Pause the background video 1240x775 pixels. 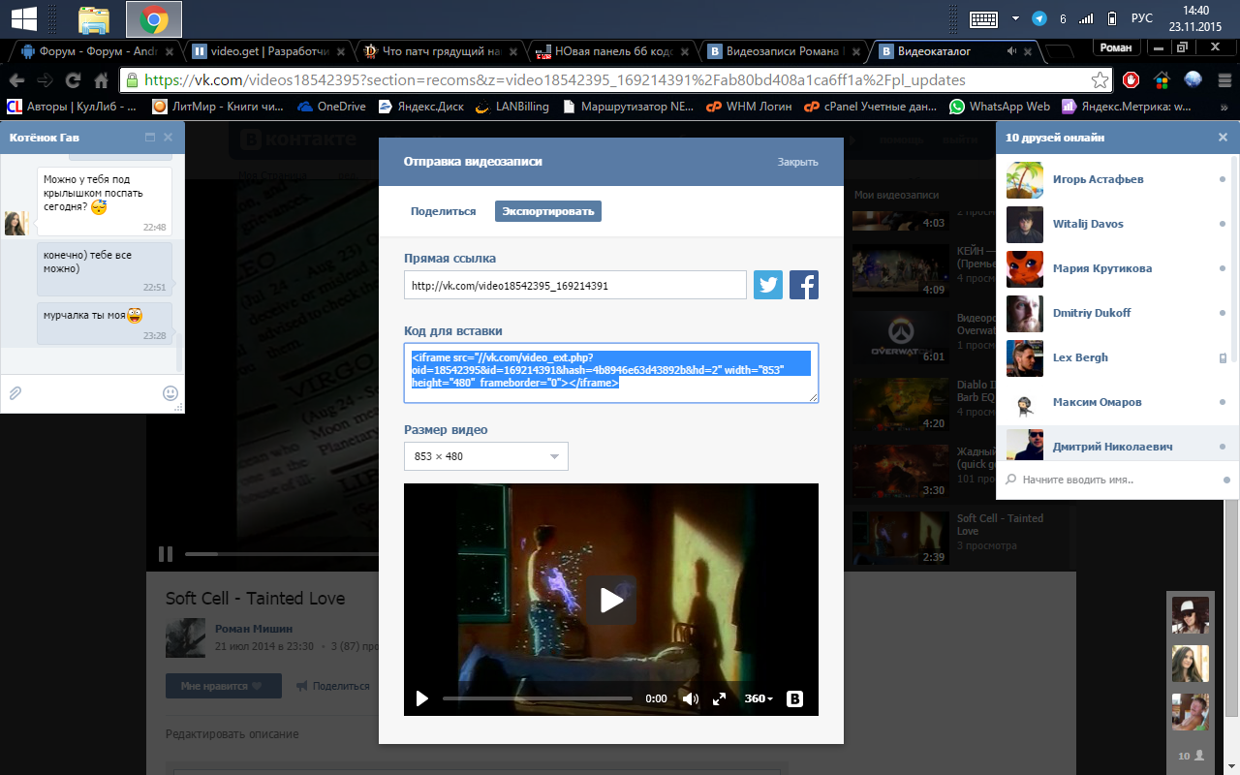166,554
